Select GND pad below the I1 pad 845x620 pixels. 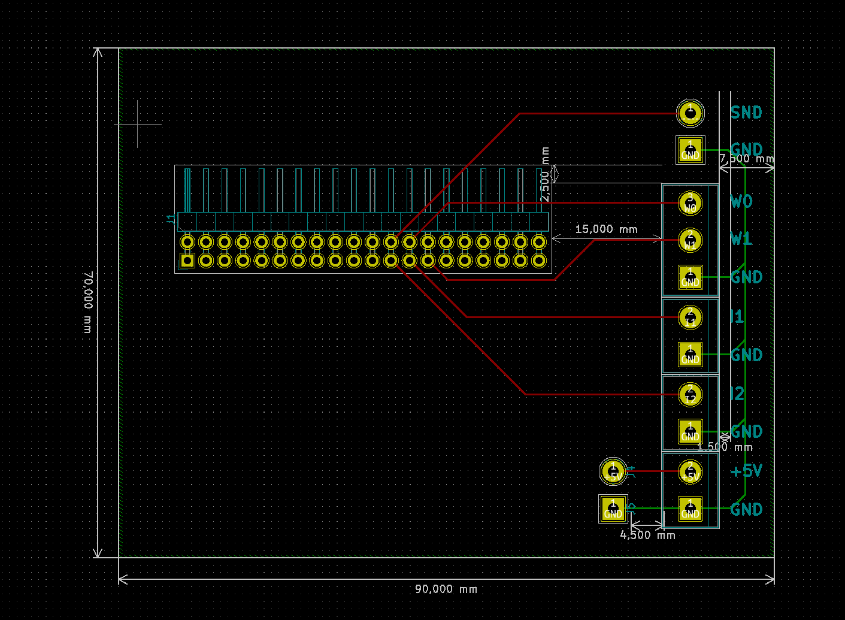tap(690, 355)
